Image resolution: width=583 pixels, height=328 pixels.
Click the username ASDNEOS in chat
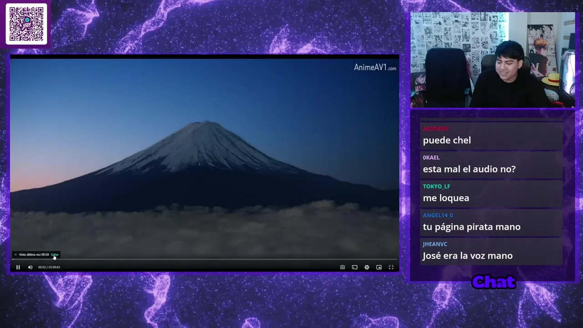pos(436,129)
